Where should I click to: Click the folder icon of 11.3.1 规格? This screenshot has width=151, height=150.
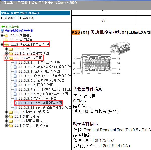(11, 49)
